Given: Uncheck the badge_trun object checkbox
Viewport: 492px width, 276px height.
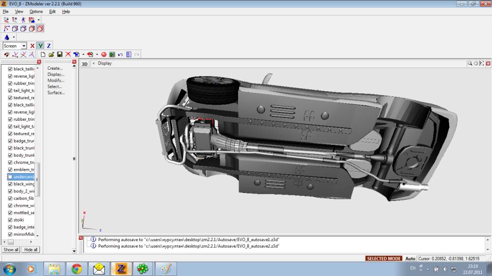Looking at the screenshot, I should (x=10, y=141).
